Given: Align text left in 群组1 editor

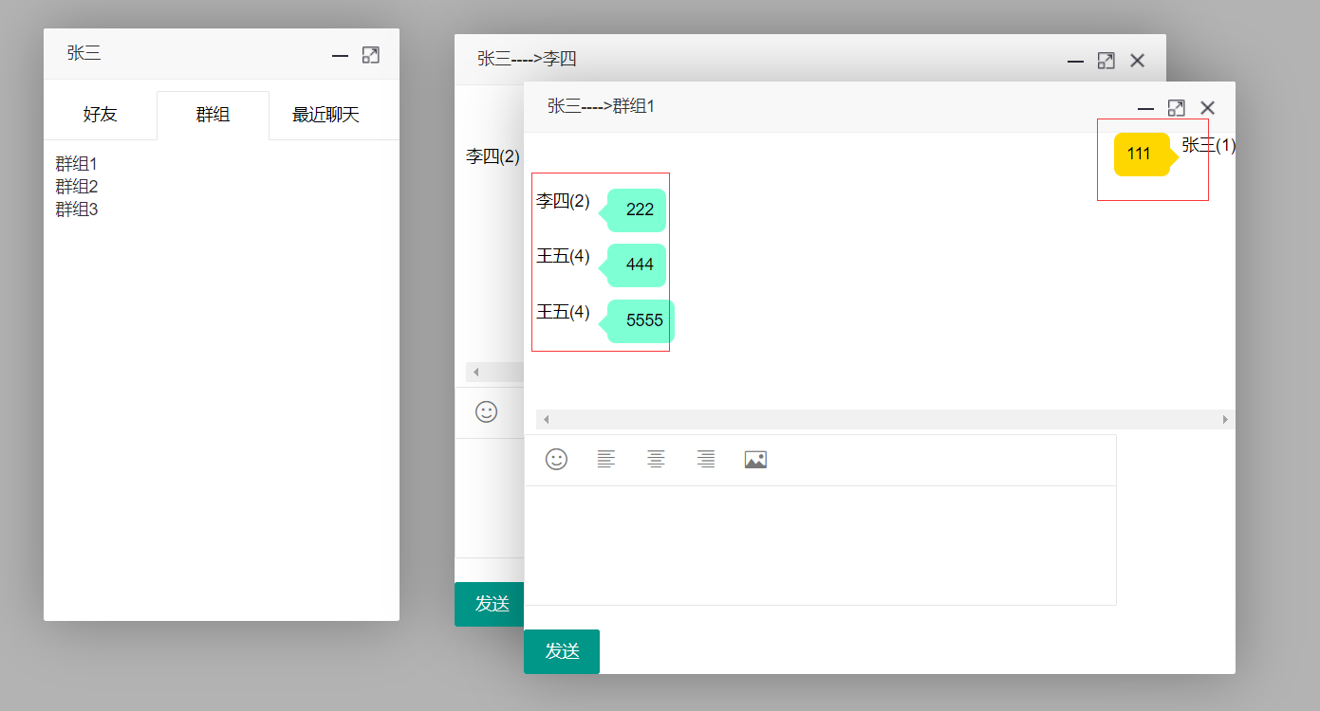Looking at the screenshot, I should [x=605, y=460].
